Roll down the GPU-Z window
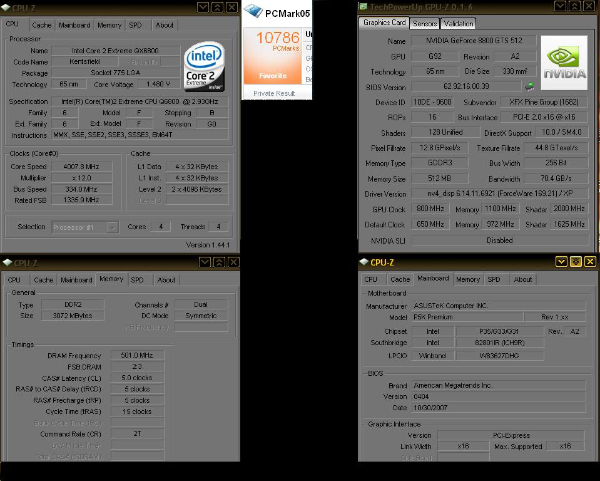The height and width of the screenshot is (481, 600). click(x=560, y=6)
